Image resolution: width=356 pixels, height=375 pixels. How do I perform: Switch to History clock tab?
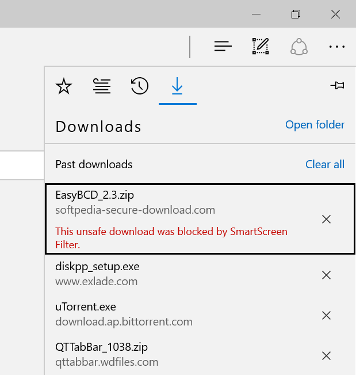(140, 86)
